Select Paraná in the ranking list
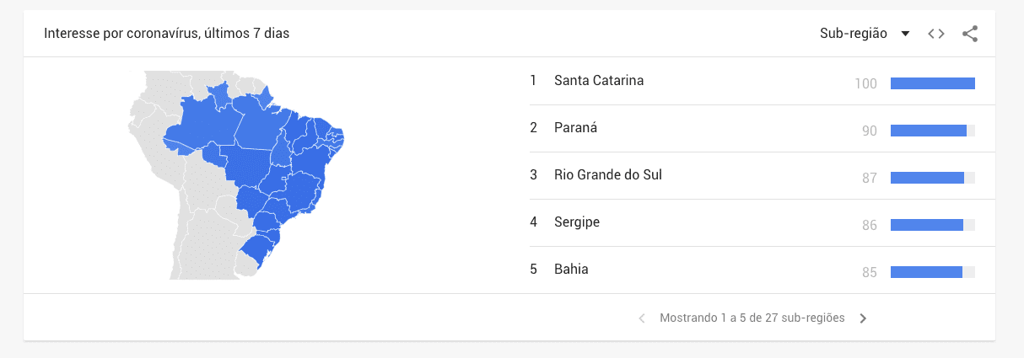 [575, 128]
